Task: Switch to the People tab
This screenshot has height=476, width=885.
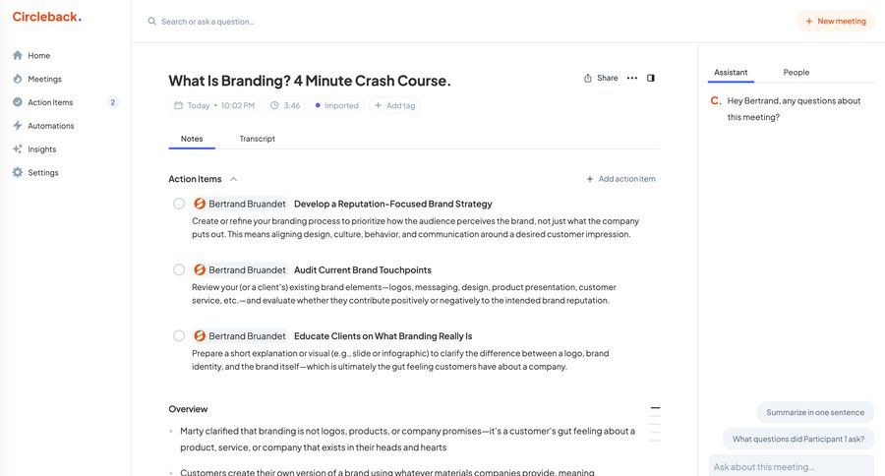Action: (796, 72)
